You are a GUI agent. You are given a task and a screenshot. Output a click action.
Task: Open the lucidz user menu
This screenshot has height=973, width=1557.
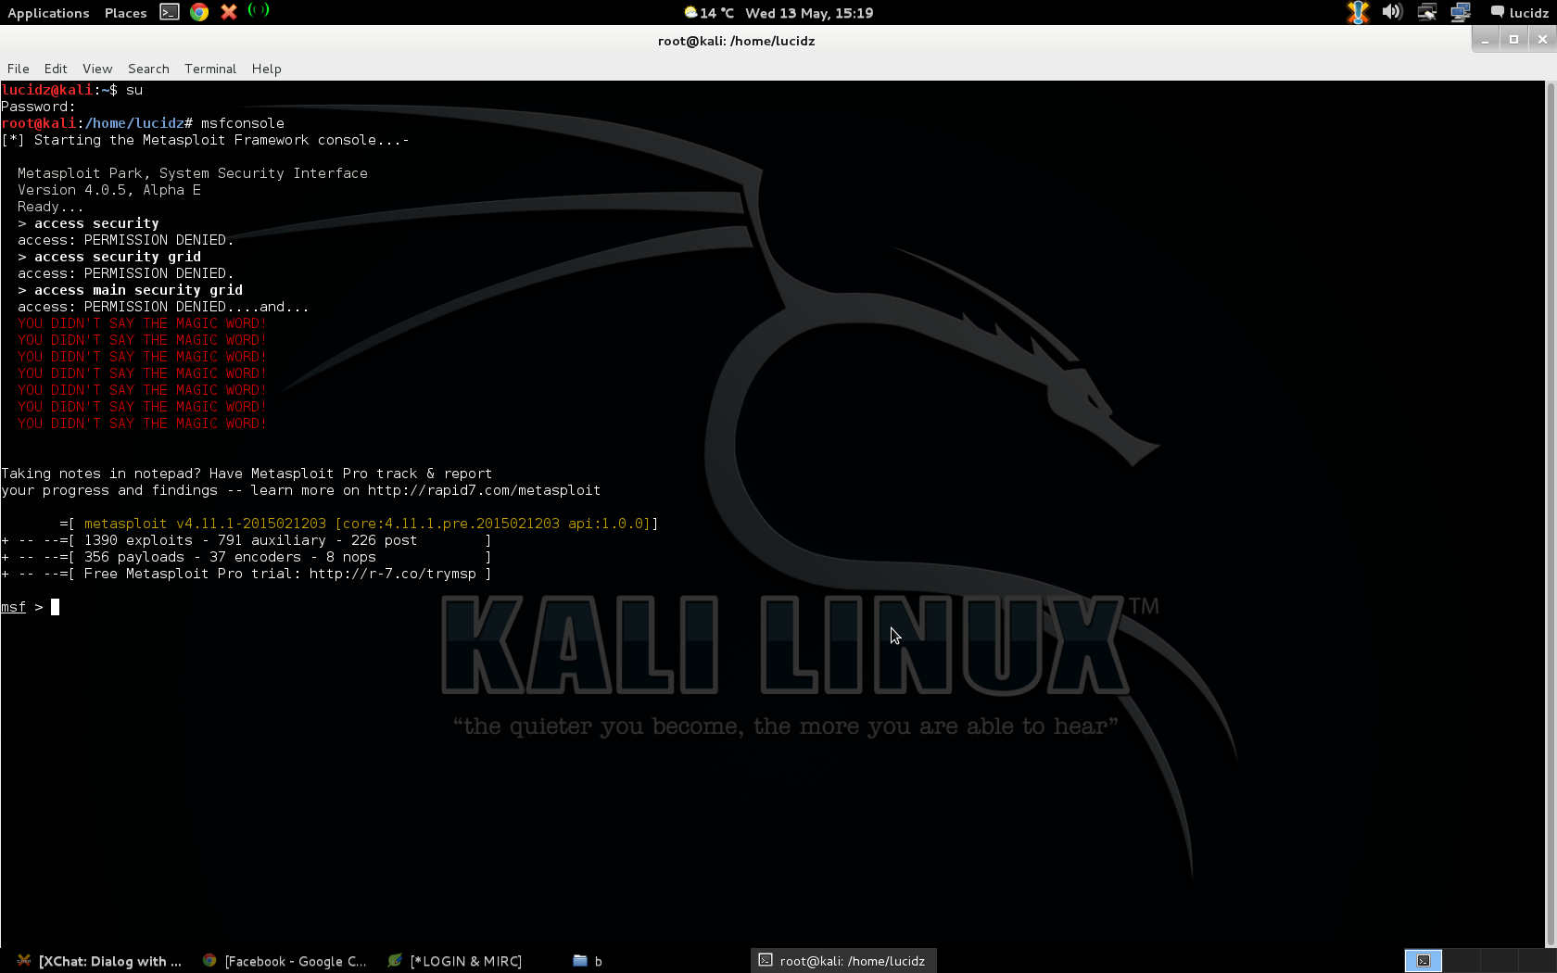pyautogui.click(x=1519, y=13)
